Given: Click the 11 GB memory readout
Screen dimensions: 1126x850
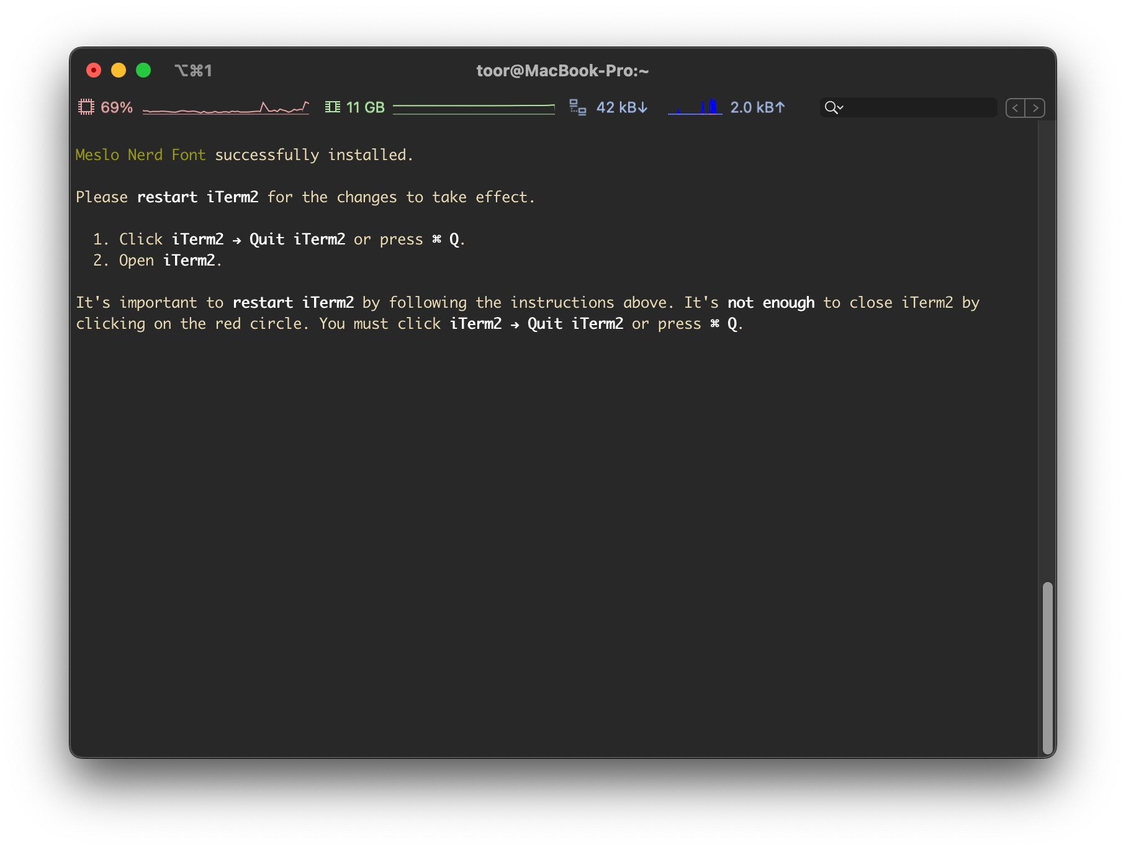Looking at the screenshot, I should pos(366,107).
